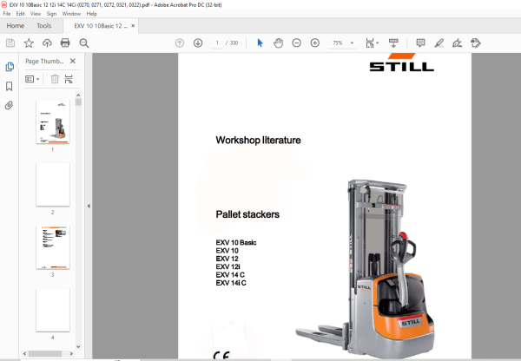Go to previous page arrow
This screenshot has width=521, height=361.
pyautogui.click(x=180, y=43)
